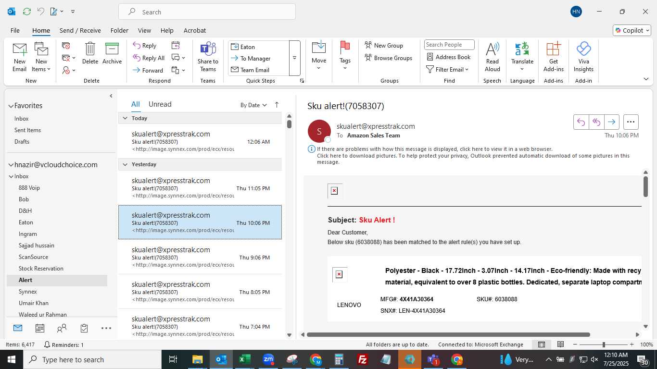Open the Translate dropdown
The height and width of the screenshot is (369, 657).
522,57
